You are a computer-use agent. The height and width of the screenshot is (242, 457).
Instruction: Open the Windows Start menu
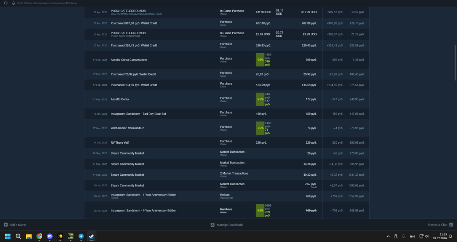click(8, 236)
